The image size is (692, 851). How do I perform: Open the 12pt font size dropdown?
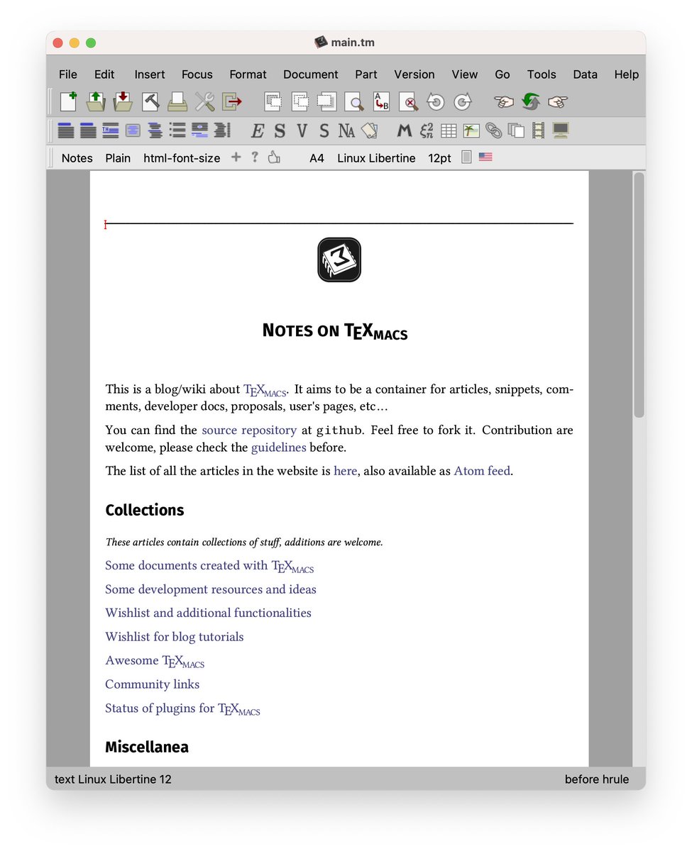coord(439,158)
